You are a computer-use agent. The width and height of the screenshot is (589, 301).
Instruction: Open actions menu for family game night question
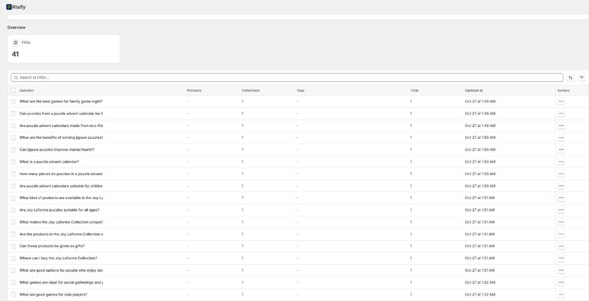pyautogui.click(x=561, y=101)
